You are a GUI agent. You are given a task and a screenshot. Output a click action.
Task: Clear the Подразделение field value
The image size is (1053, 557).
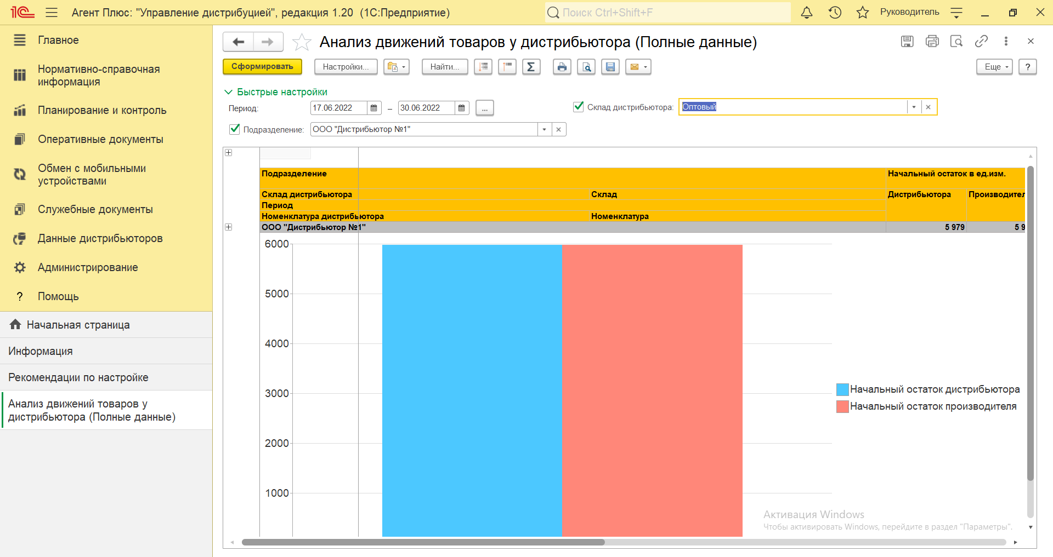pos(559,129)
